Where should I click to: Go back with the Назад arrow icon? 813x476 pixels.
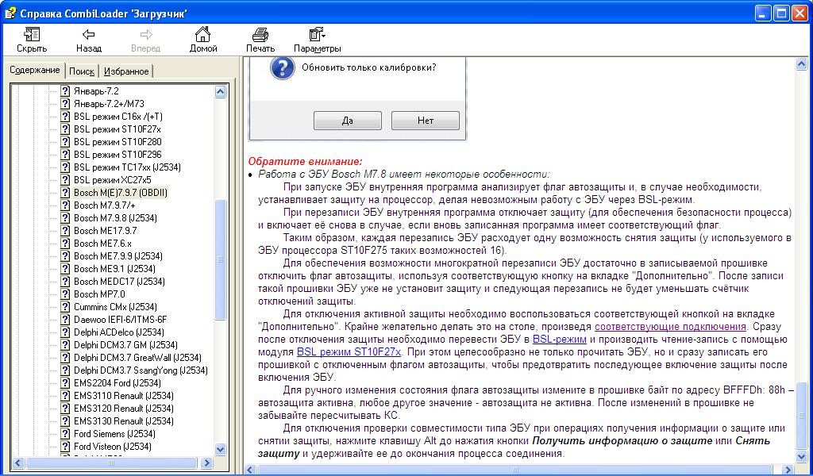click(x=89, y=35)
